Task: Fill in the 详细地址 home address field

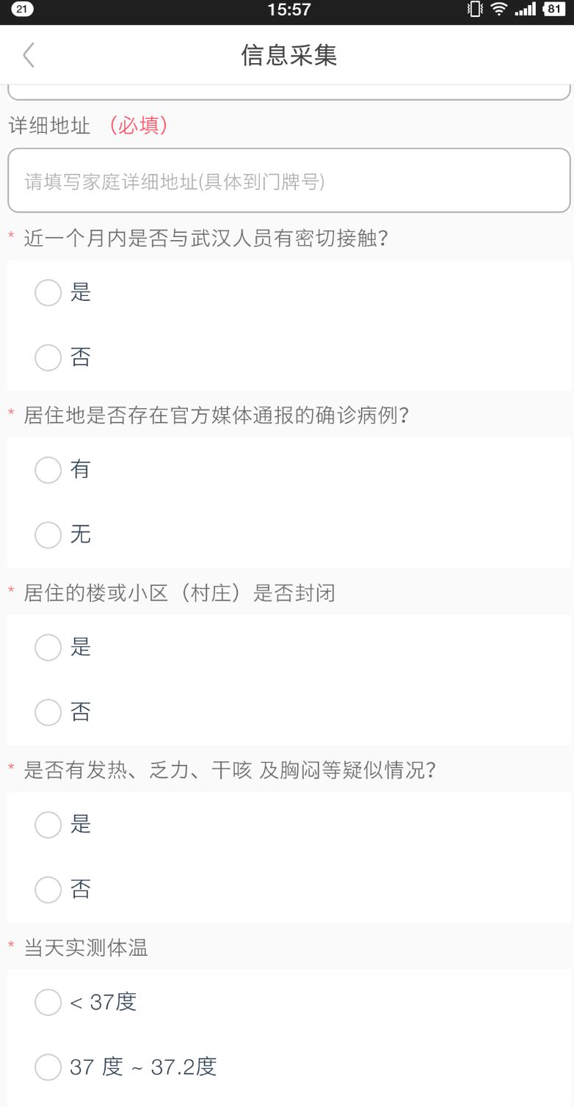Action: (288, 181)
